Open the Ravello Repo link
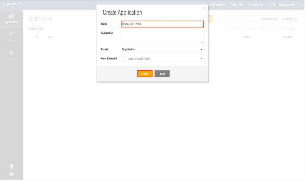Screen dimensions: 305x181 point(235,5)
